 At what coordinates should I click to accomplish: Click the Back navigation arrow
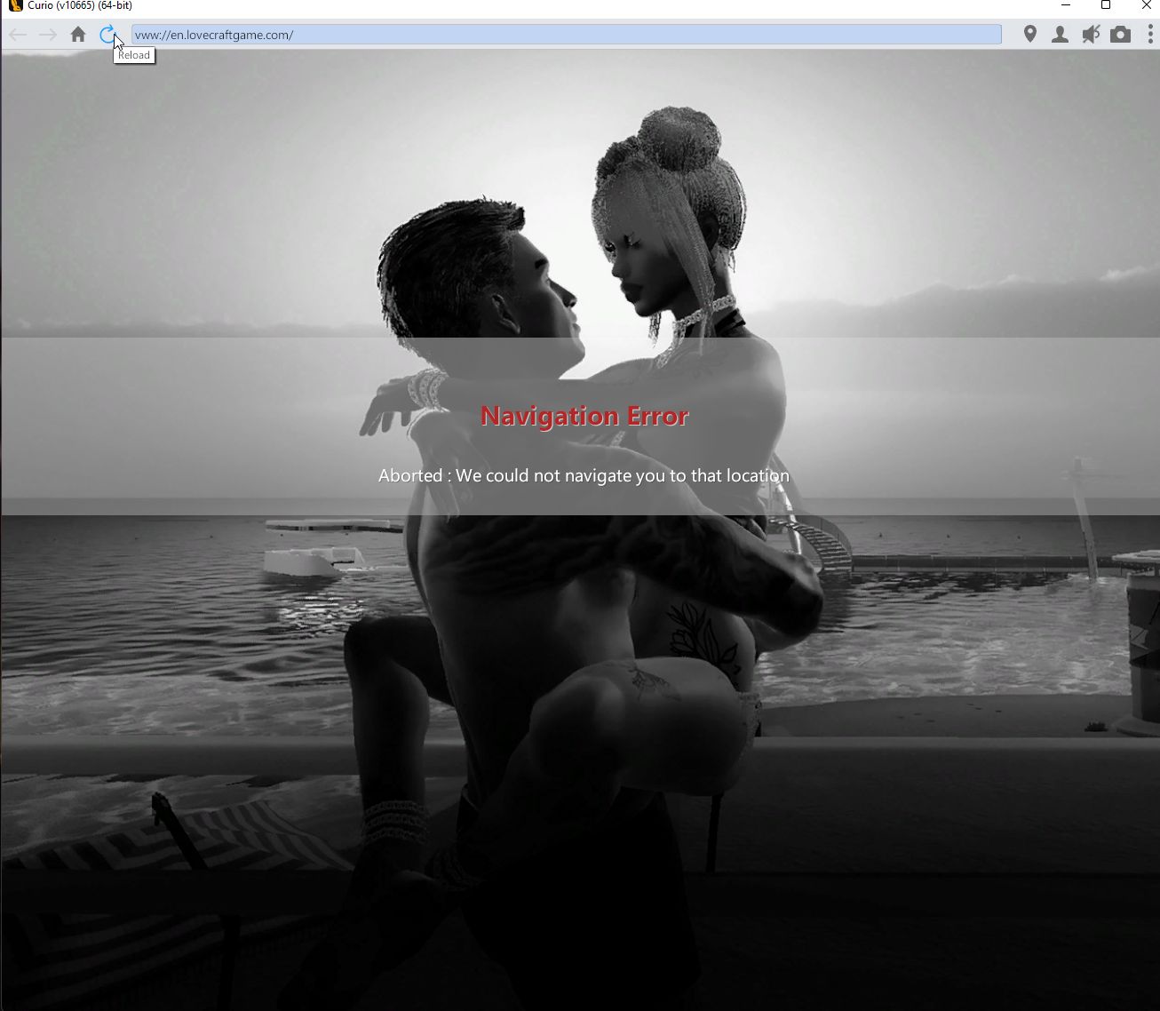click(18, 35)
